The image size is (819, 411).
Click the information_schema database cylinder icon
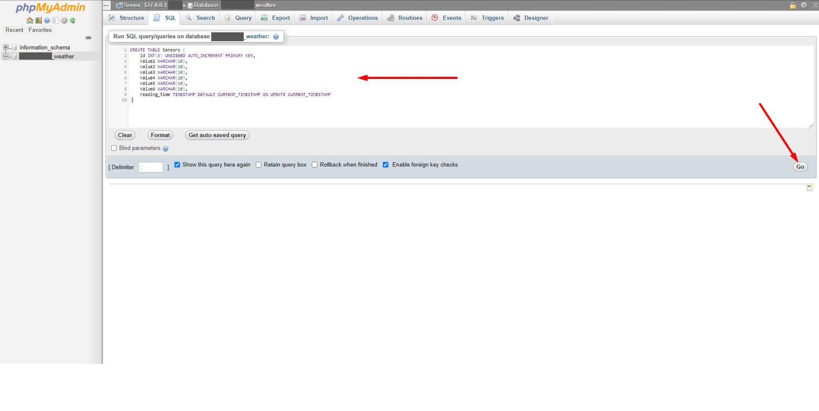(15, 48)
